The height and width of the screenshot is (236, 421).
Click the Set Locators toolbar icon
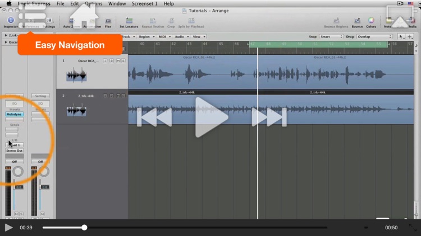coord(129,22)
